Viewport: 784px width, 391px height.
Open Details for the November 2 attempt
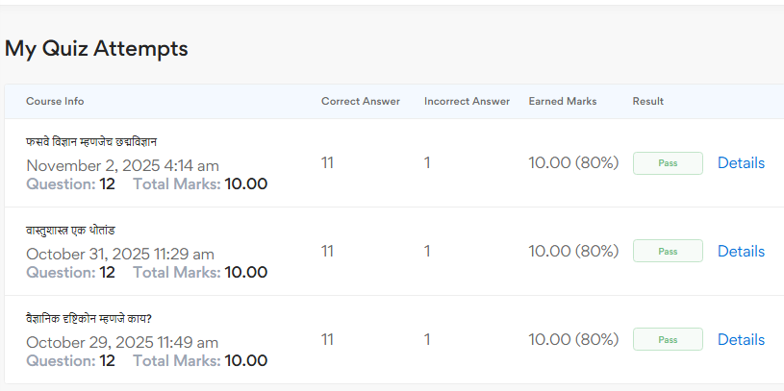pos(741,163)
